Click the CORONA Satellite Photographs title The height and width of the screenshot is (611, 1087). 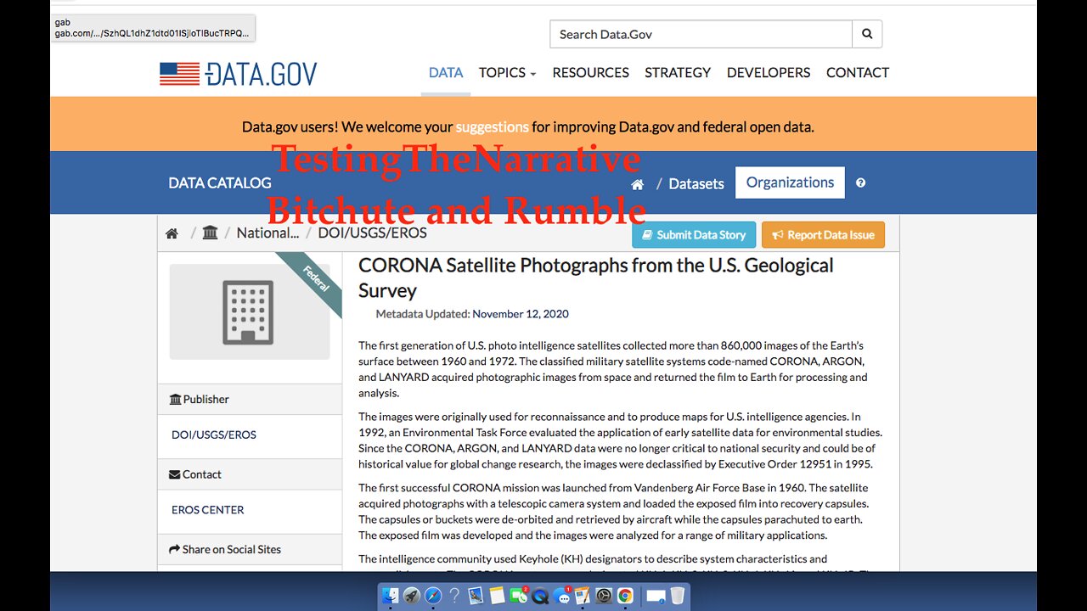[596, 277]
